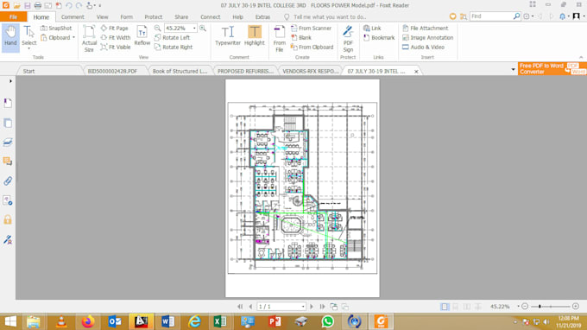Image resolution: width=587 pixels, height=330 pixels.
Task: Open the zoom percentage dropdown in ribbon
Action: point(194,29)
